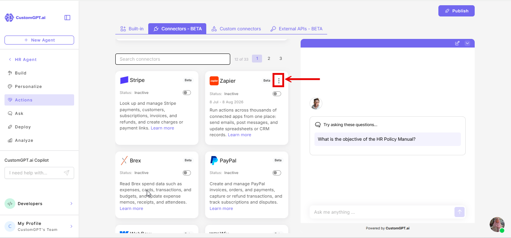Click the agent avatar in chat

[x=316, y=103]
